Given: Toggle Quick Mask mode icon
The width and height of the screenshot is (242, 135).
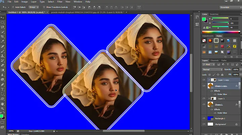Looking at the screenshot, I should click(x=2, y=122).
